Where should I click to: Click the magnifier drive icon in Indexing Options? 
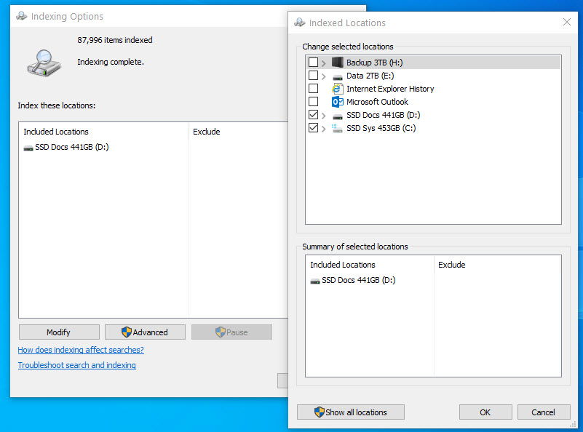tap(44, 63)
